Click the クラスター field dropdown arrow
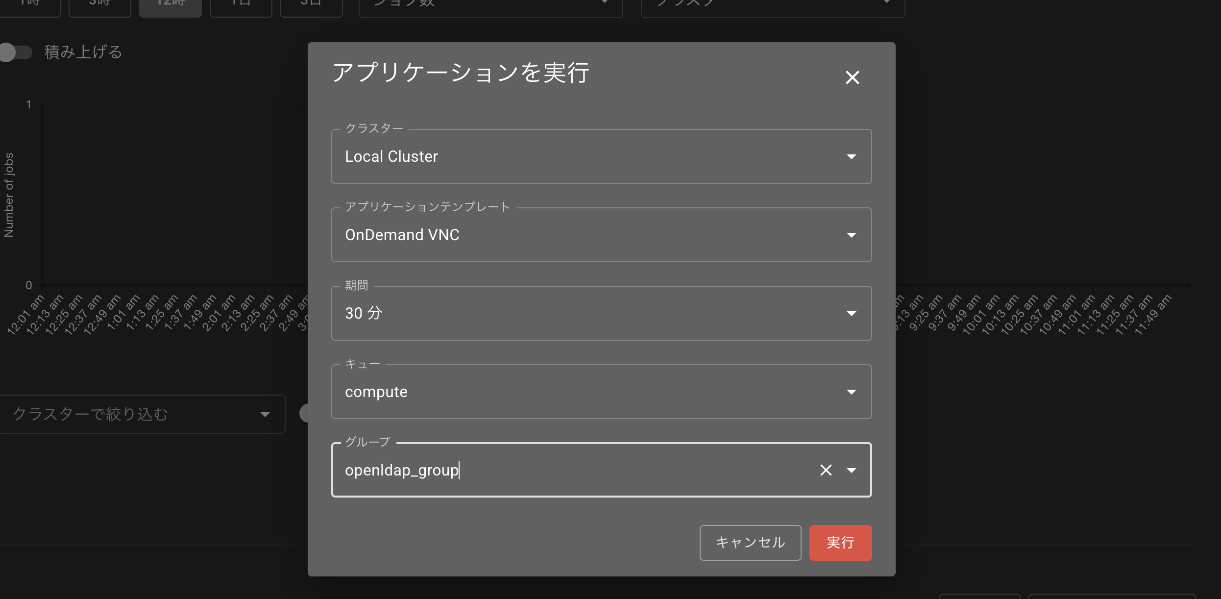The height and width of the screenshot is (599, 1221). pos(852,156)
